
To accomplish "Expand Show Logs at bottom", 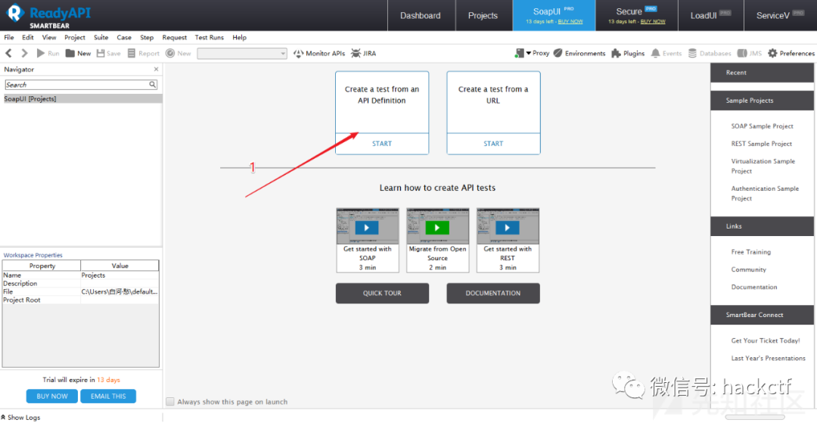I will pos(21,417).
